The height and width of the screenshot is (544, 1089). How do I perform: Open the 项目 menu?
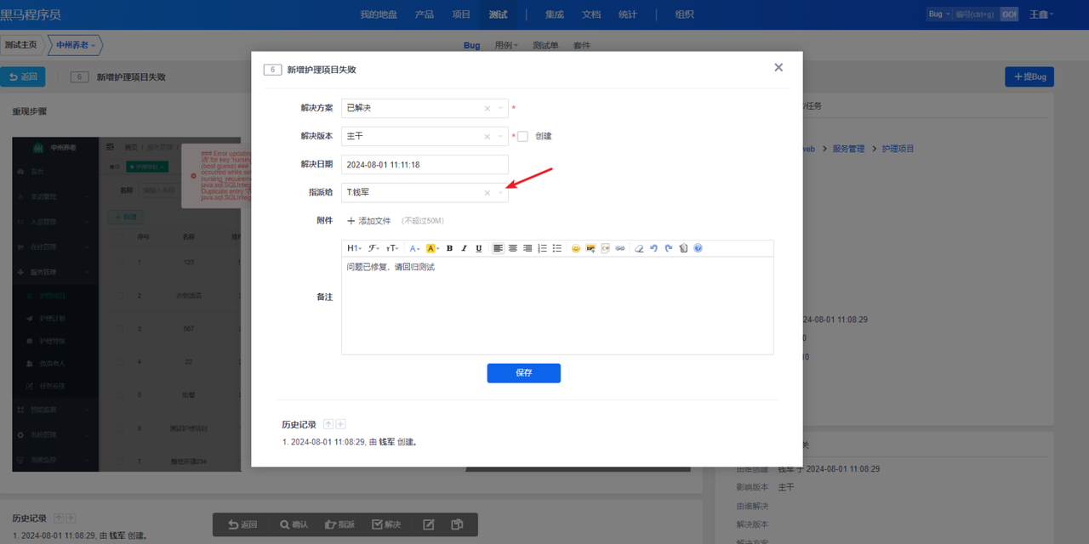click(x=461, y=14)
